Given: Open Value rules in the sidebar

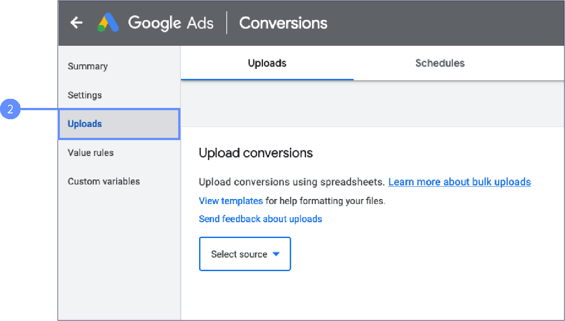Looking at the screenshot, I should click(91, 153).
